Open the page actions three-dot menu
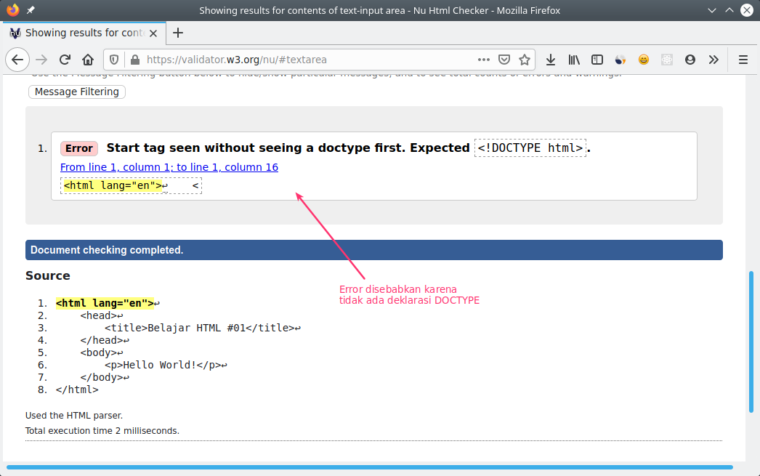Viewport: 760px width, 476px height. 483,60
